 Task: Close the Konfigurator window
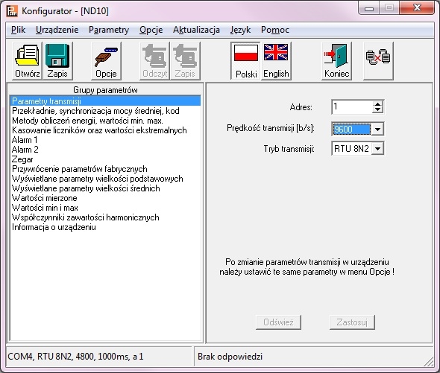pyautogui.click(x=417, y=7)
